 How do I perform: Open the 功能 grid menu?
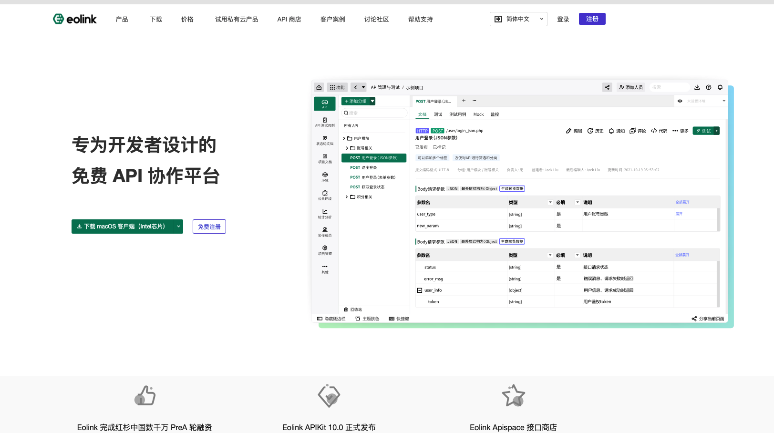pos(337,87)
